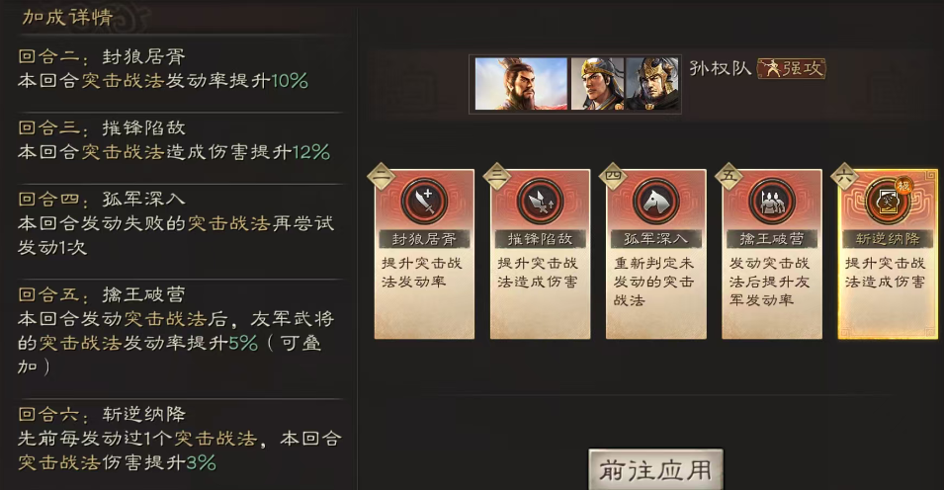Click the sword icon on 封狼居胥 card
944x490 pixels.
[424, 202]
